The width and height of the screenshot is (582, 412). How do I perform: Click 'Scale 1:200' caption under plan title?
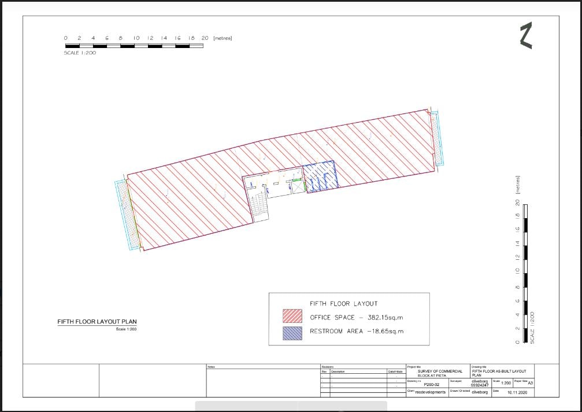point(126,329)
